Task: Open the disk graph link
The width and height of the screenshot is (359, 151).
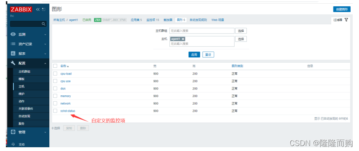Action: [x=63, y=89]
